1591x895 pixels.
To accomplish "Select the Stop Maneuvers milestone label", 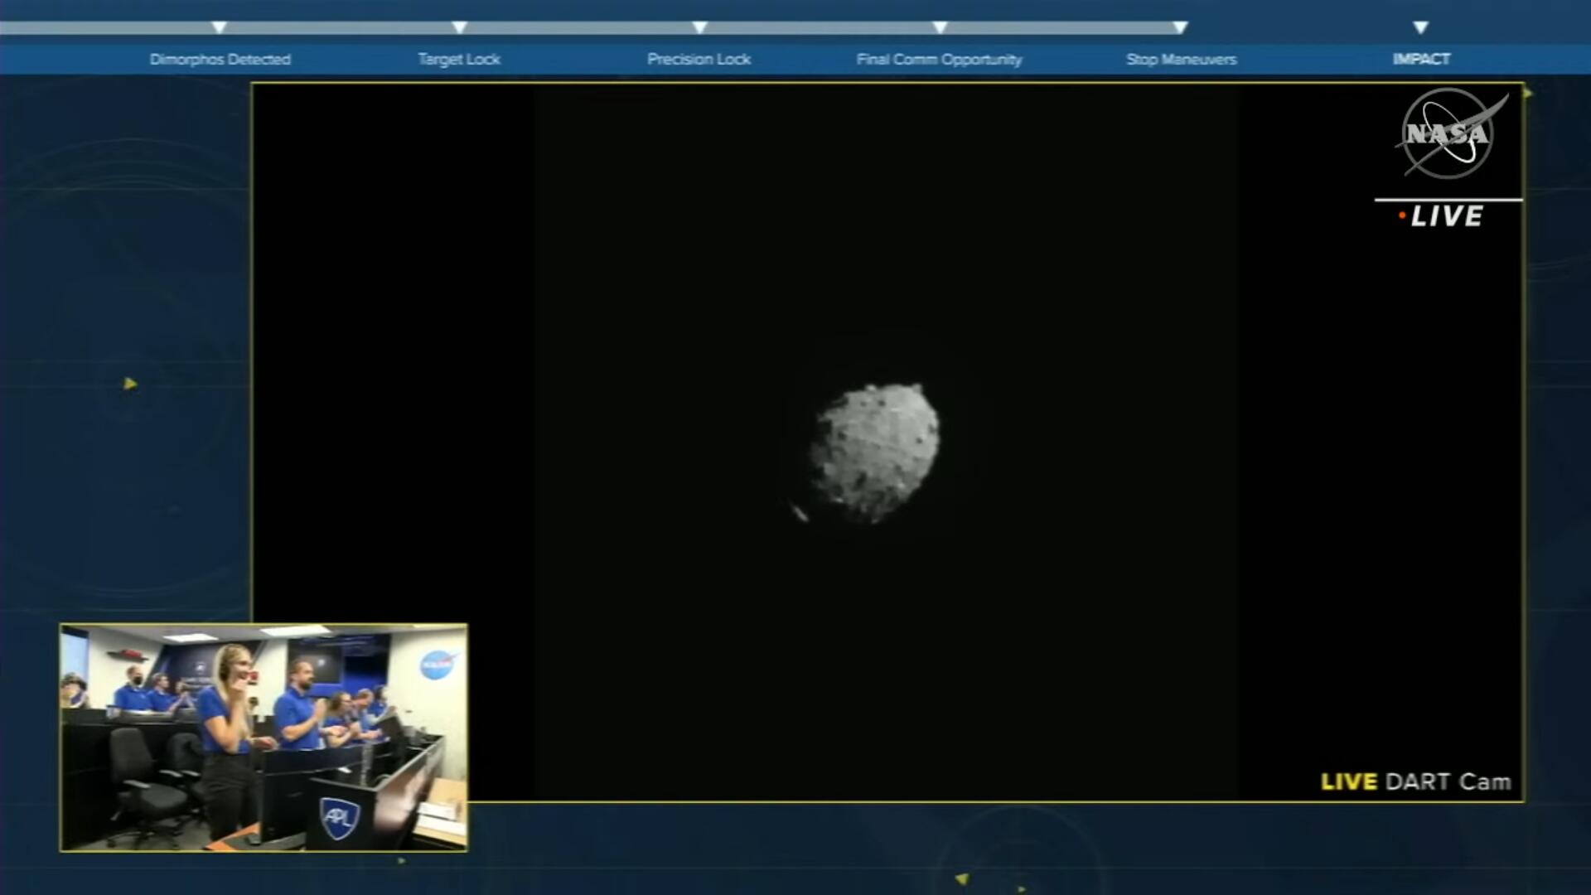I will click(x=1181, y=60).
